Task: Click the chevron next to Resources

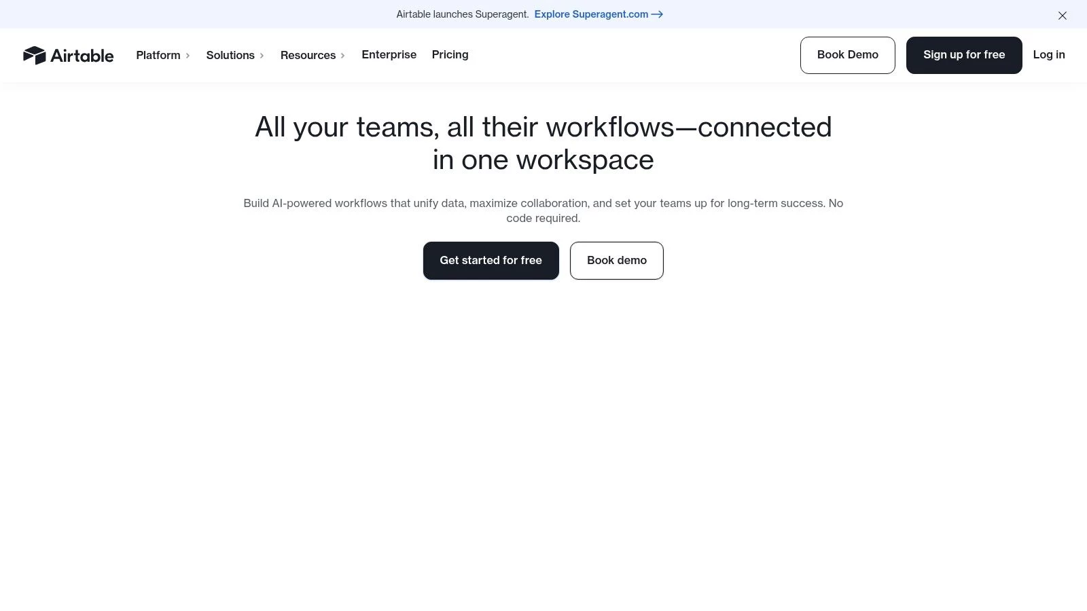Action: [x=343, y=56]
